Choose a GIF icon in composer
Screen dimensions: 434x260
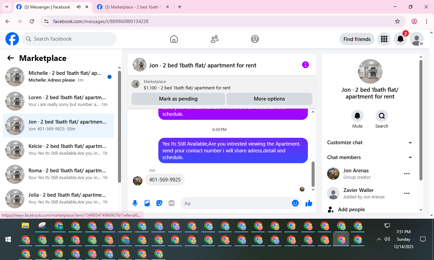(172, 203)
